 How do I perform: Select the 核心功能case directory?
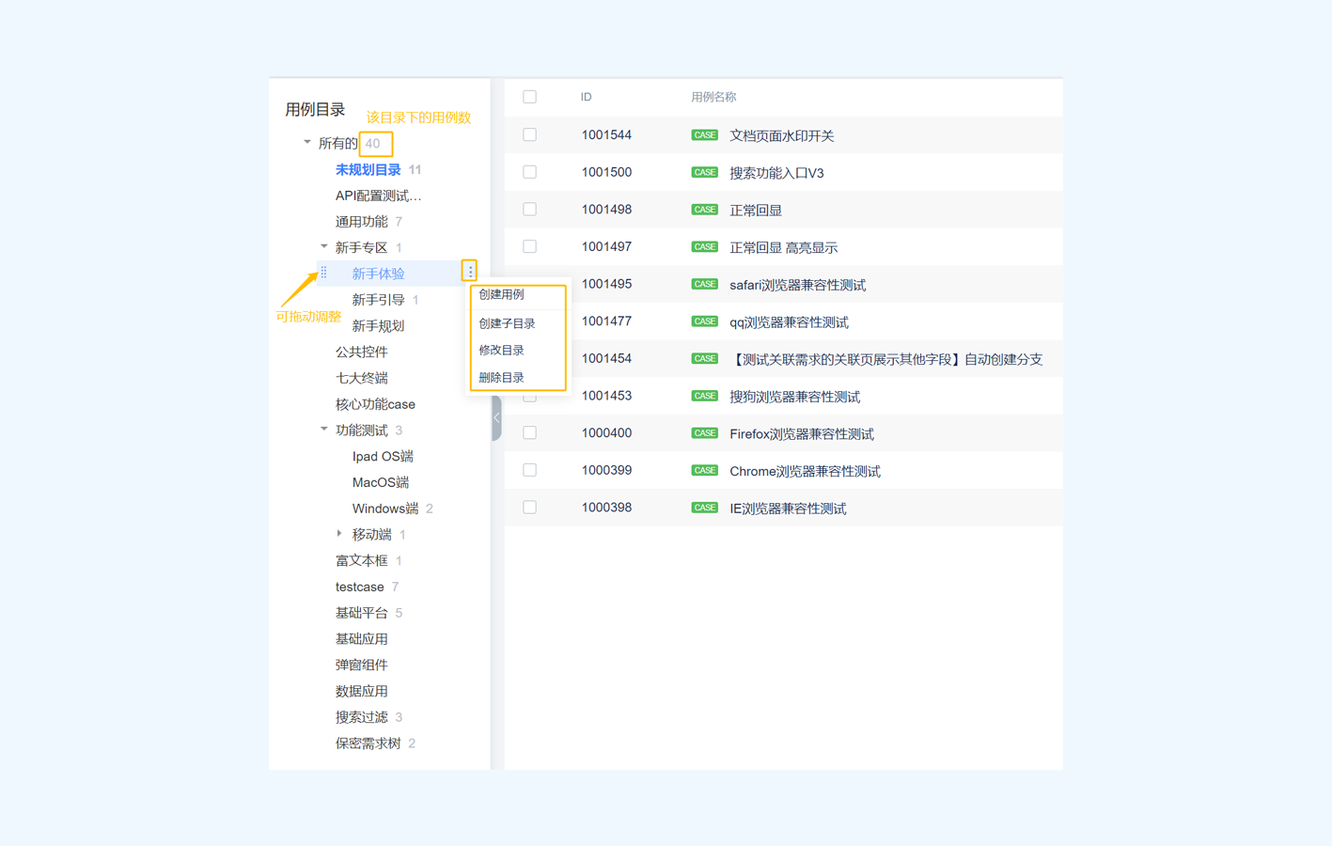[x=375, y=404]
